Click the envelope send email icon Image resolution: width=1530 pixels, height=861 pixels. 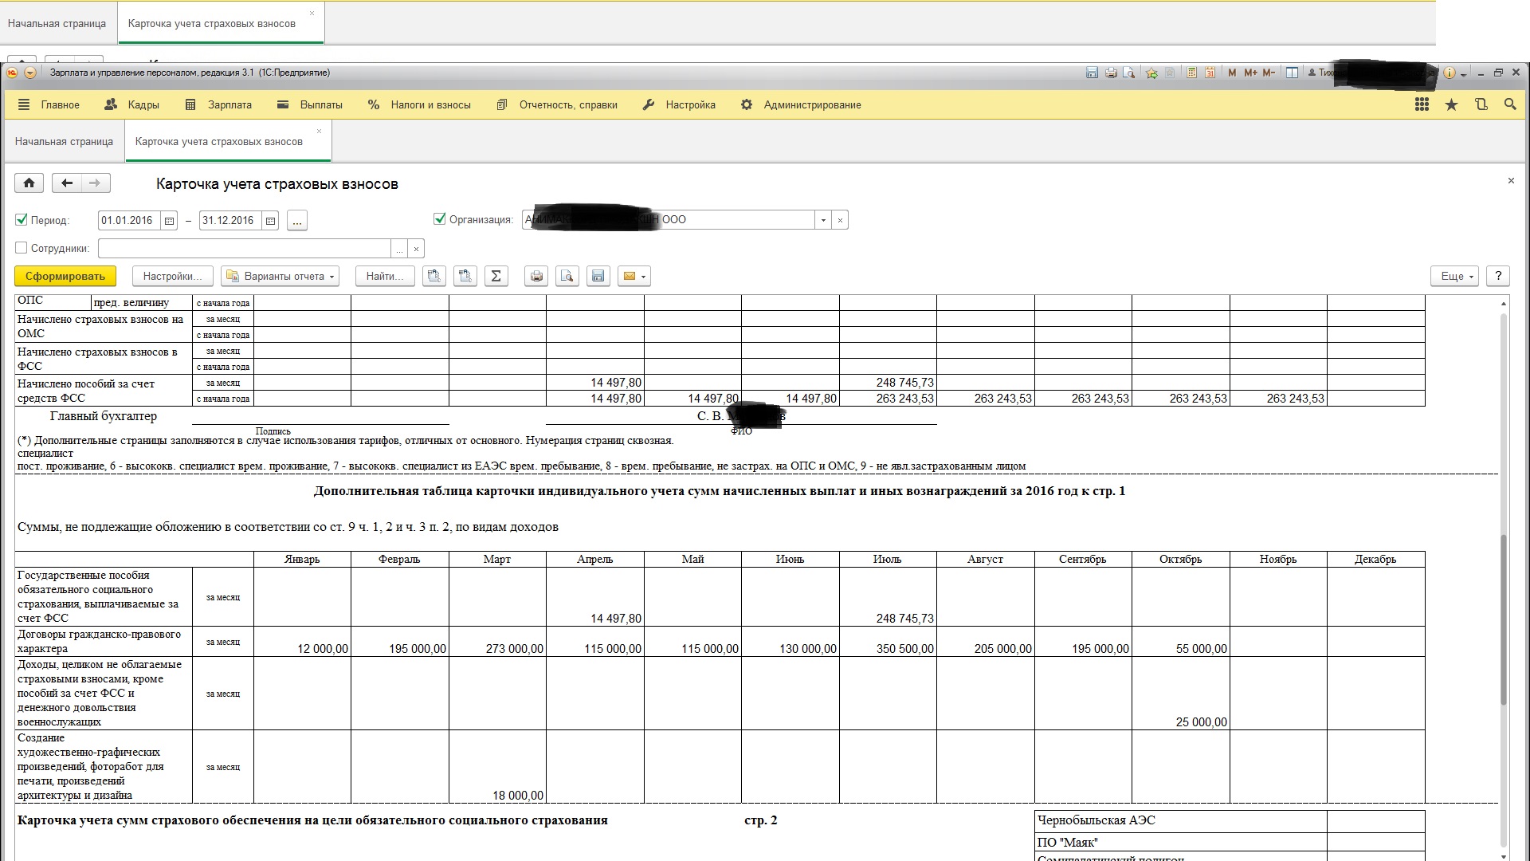point(630,276)
